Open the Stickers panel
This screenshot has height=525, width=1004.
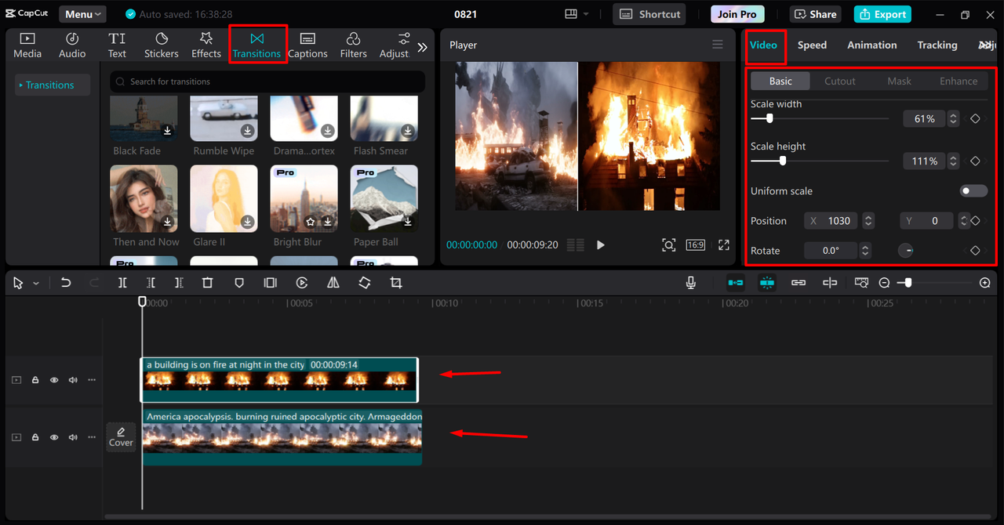tap(162, 45)
